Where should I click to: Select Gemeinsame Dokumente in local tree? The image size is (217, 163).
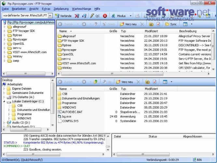(x=28, y=93)
